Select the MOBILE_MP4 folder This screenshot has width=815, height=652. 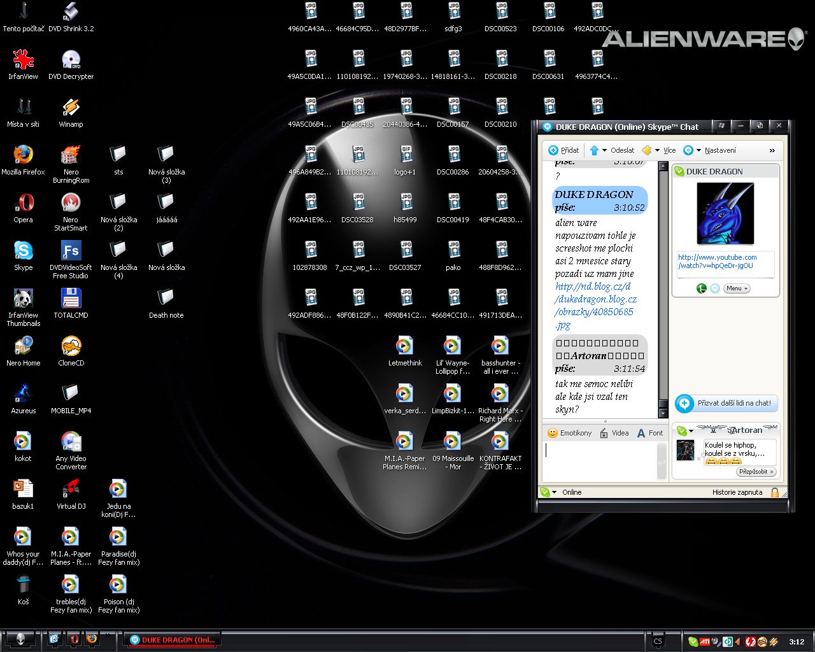point(71,399)
